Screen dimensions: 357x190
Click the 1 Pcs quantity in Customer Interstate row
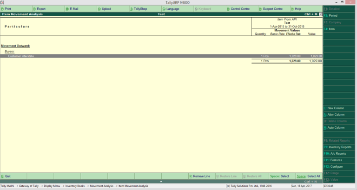click(264, 56)
